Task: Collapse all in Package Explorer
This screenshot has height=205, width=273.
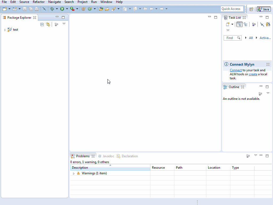Action: point(42,24)
